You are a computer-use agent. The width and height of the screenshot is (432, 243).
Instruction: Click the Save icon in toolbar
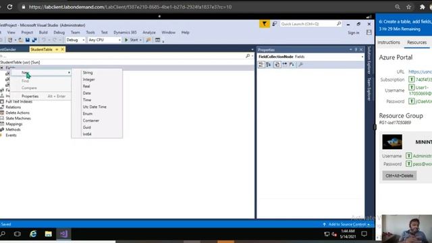[x=28, y=40]
